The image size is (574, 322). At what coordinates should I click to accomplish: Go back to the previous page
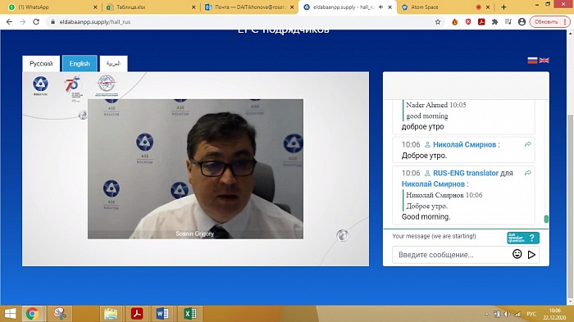coord(10,22)
